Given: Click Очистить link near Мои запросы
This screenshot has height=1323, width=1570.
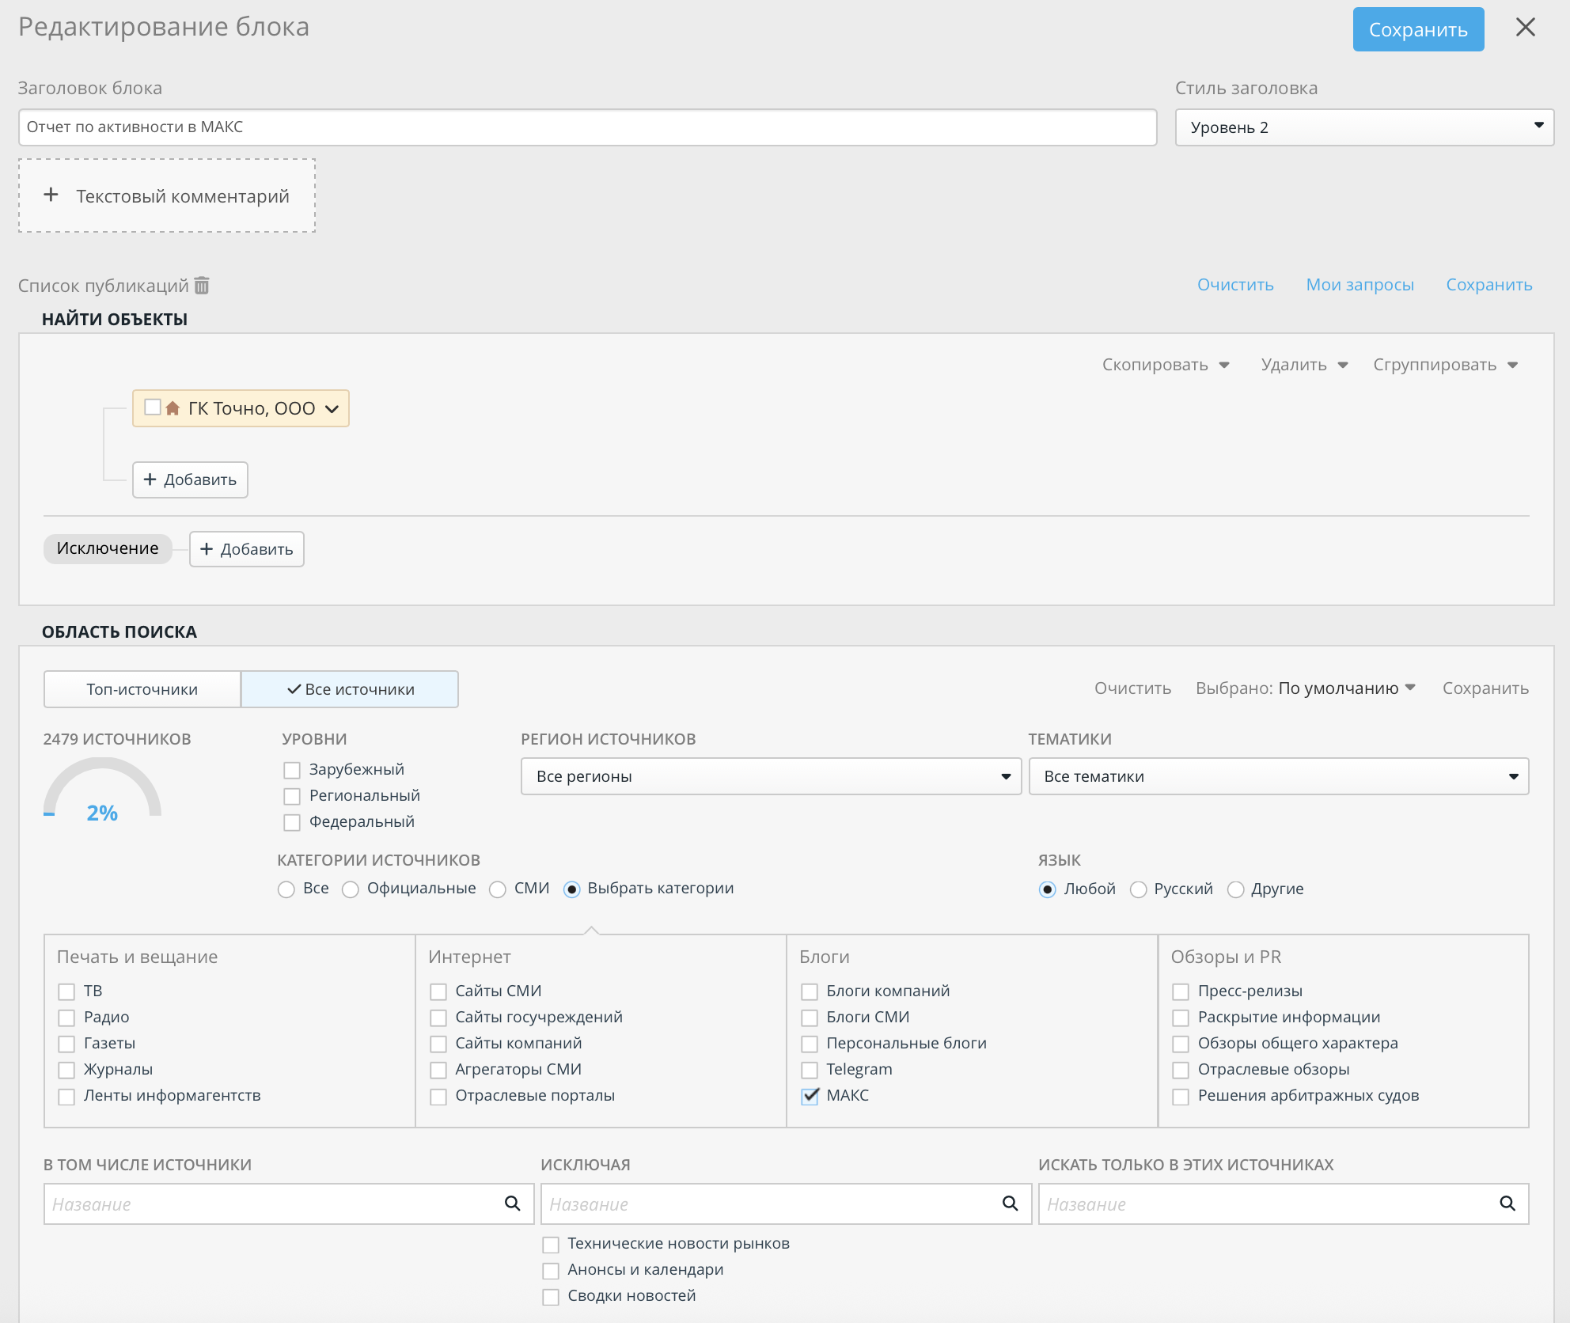Looking at the screenshot, I should (1235, 285).
